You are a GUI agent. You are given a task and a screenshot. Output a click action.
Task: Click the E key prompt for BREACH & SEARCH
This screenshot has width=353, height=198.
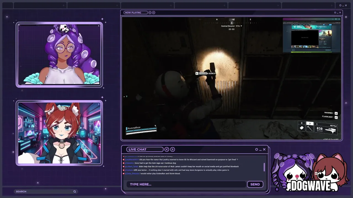197,73
